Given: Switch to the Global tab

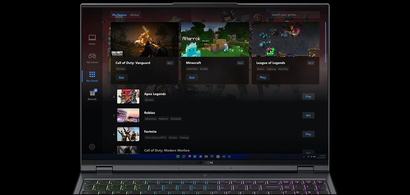Looking at the screenshot, I should pyautogui.click(x=134, y=15).
